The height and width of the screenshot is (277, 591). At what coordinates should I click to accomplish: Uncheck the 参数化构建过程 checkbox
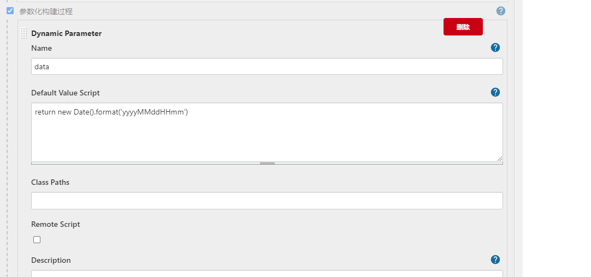[10, 10]
